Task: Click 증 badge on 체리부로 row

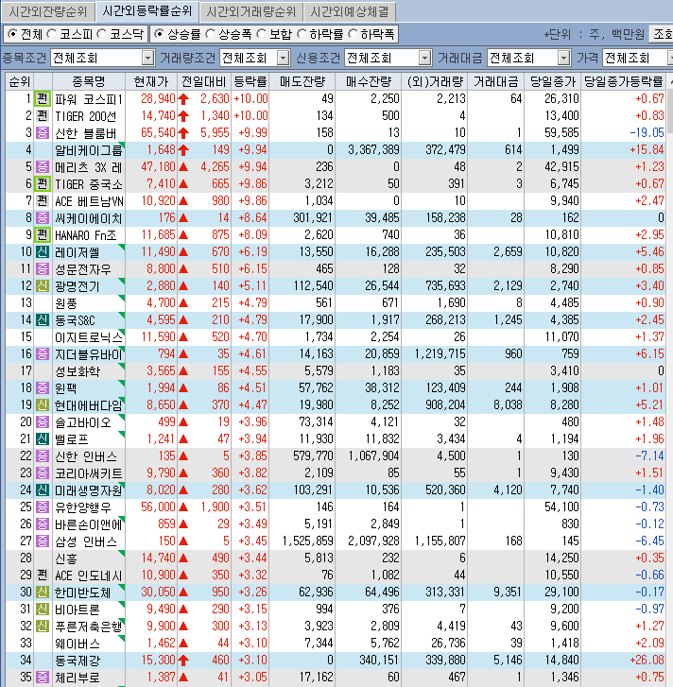Action: [x=42, y=677]
